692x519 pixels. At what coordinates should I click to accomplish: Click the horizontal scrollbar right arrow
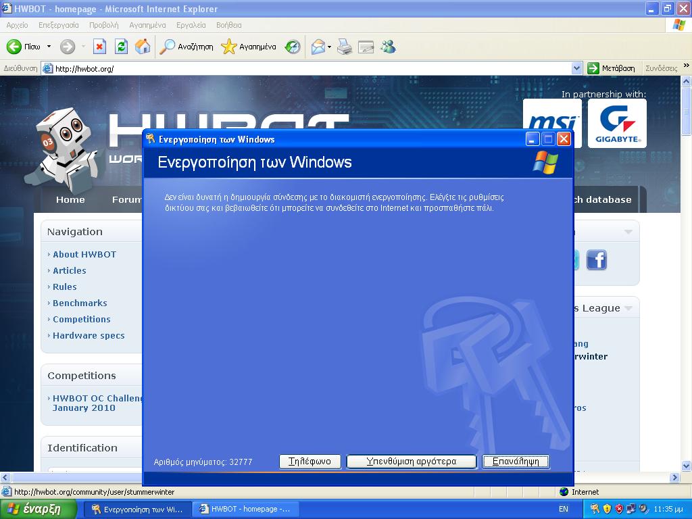pos(675,477)
